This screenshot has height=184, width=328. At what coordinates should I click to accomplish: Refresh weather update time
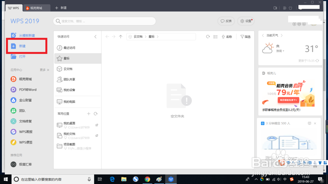tap(317, 61)
